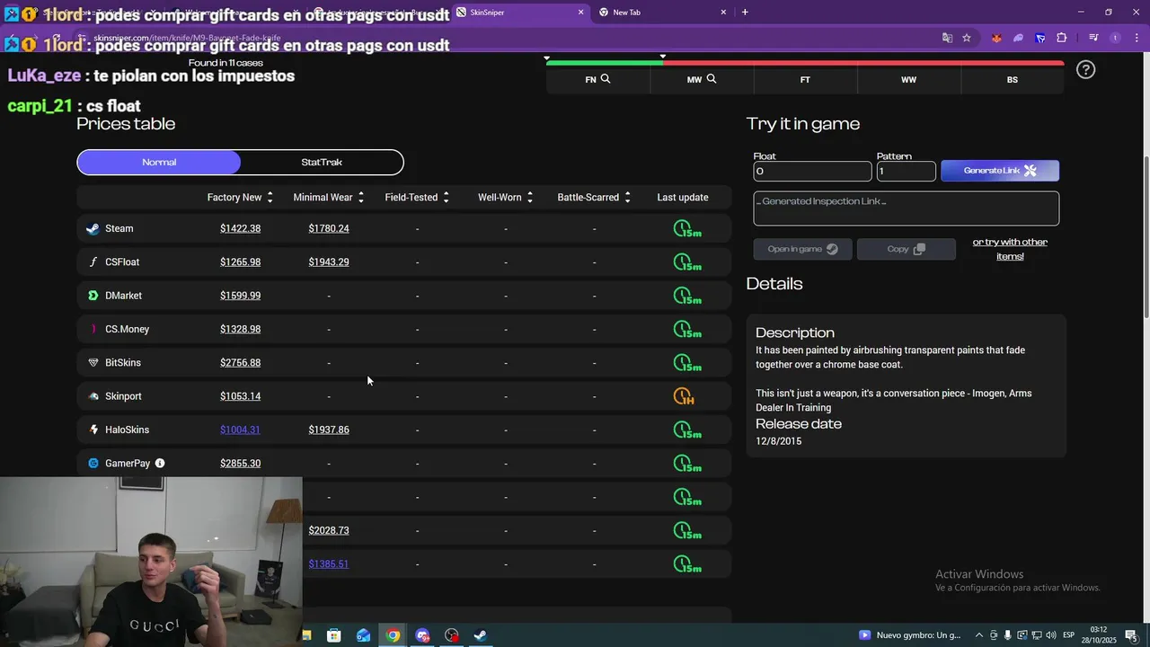The image size is (1150, 647).
Task: Click the HaloSkins lightning logo icon
Action: coord(93,430)
